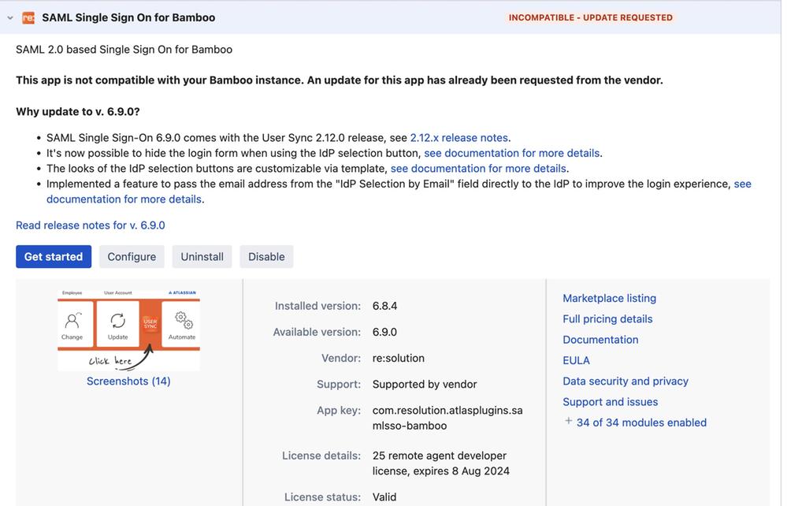The width and height of the screenshot is (787, 506).
Task: Click the available version value 6.9.0
Action: pos(384,332)
